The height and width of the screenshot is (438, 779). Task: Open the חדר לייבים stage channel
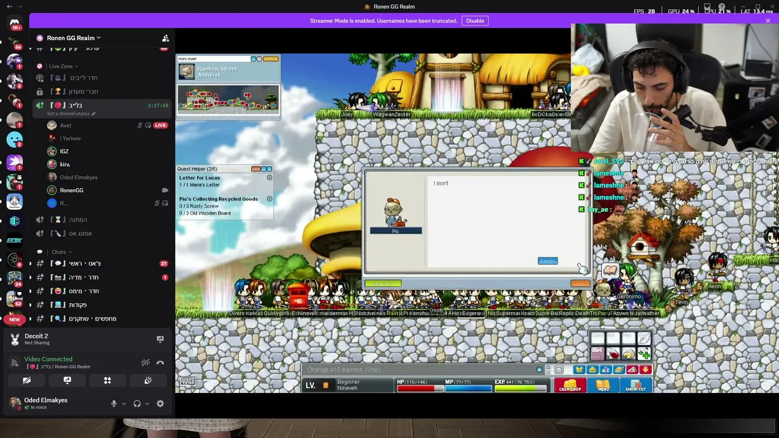pos(102,78)
